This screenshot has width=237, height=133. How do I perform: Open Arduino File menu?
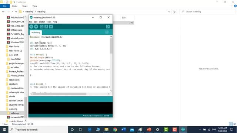click(31, 22)
